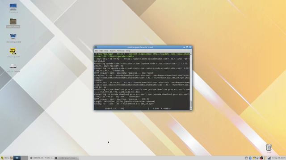Maximize the terminal window
This screenshot has height=160, width=286.
[187, 47]
